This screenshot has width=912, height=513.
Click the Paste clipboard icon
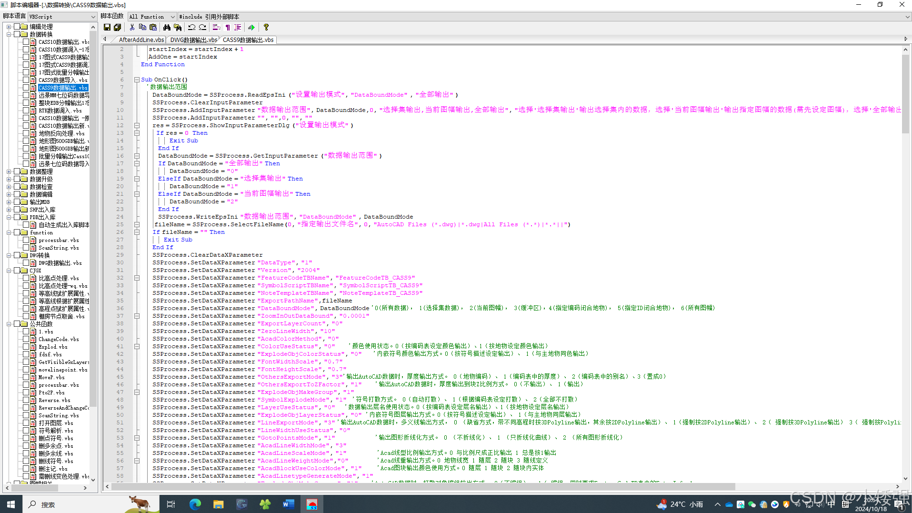pos(153,27)
